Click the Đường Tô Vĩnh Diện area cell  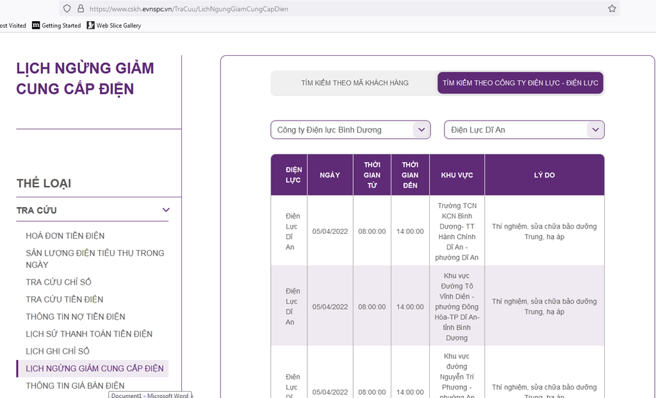pyautogui.click(x=457, y=307)
